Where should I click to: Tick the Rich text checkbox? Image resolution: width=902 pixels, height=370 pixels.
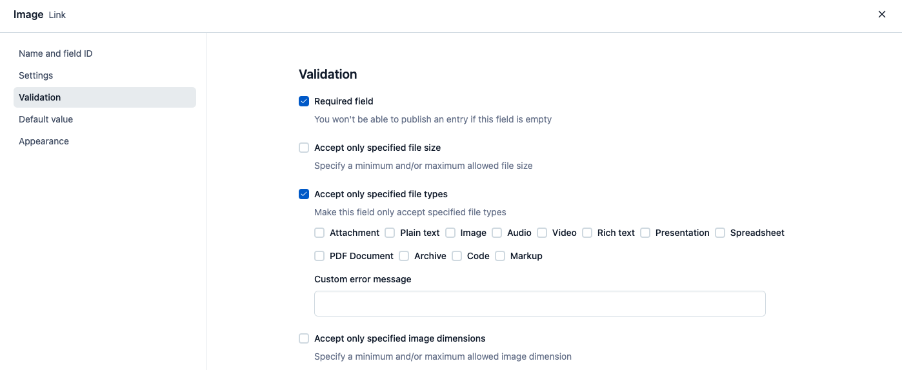click(x=587, y=233)
